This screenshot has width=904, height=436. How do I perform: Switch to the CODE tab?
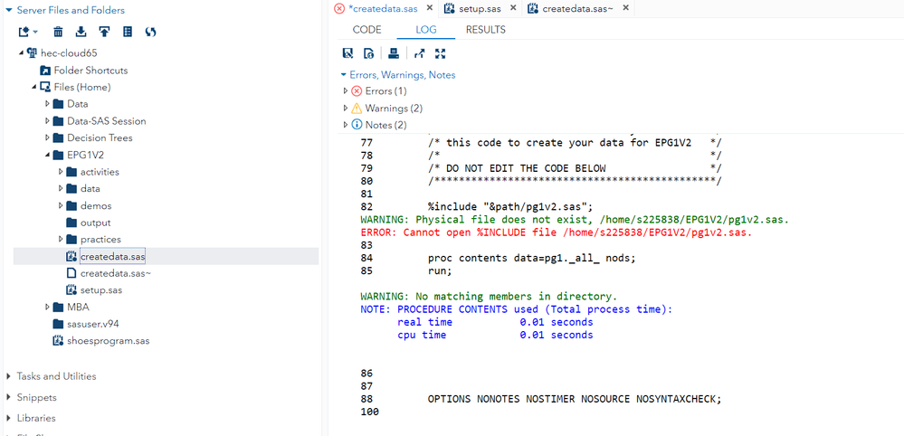(366, 30)
